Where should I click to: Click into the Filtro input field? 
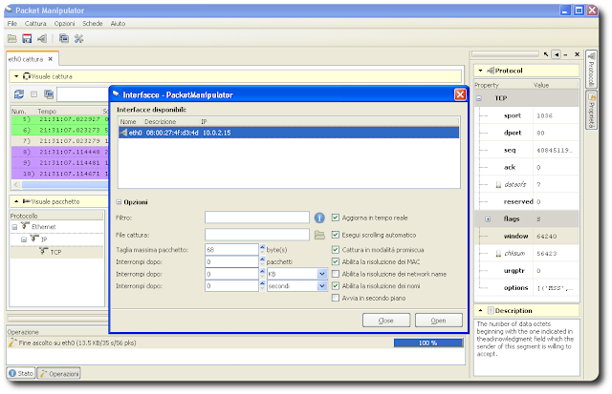(257, 218)
